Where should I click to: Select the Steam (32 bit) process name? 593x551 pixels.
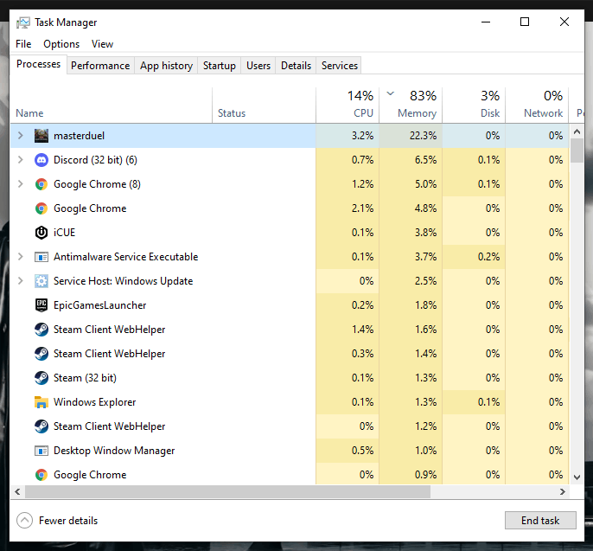(85, 378)
